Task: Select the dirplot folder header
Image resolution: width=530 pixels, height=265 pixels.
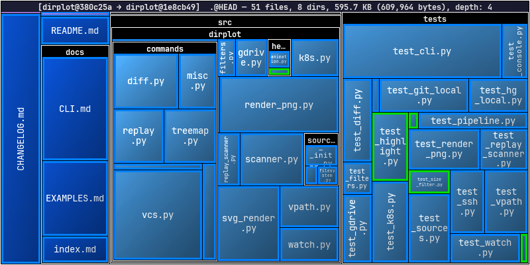Action: tap(225, 34)
